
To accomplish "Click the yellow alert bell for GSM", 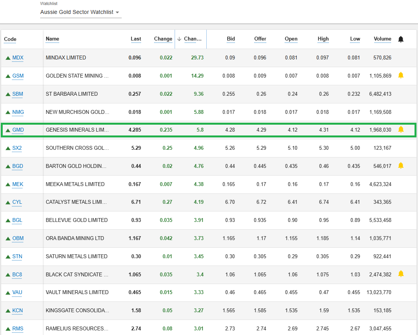I will point(401,75).
